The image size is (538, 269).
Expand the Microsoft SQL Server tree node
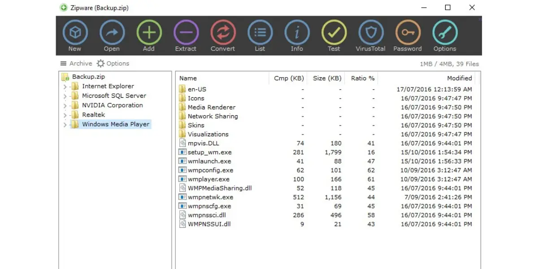[x=65, y=96]
